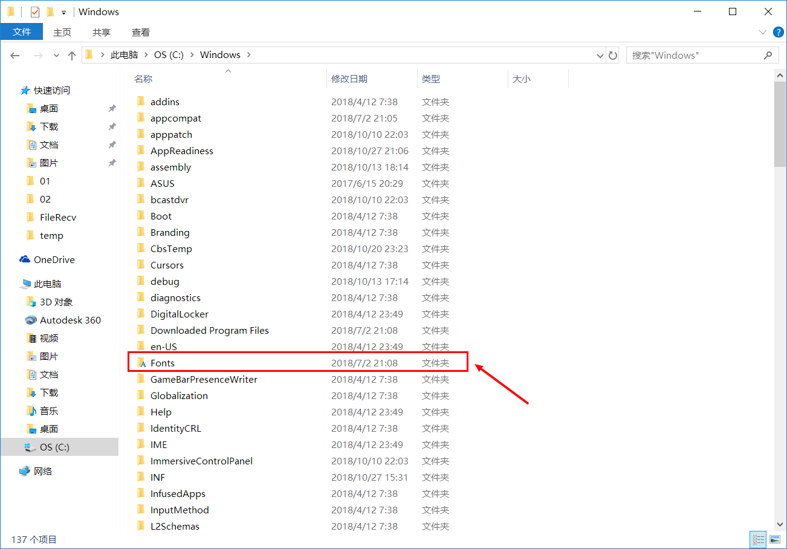Expand the ribbon with the chevron
This screenshot has width=787, height=549.
click(763, 32)
